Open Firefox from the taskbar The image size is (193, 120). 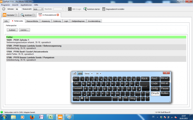pos(32,117)
